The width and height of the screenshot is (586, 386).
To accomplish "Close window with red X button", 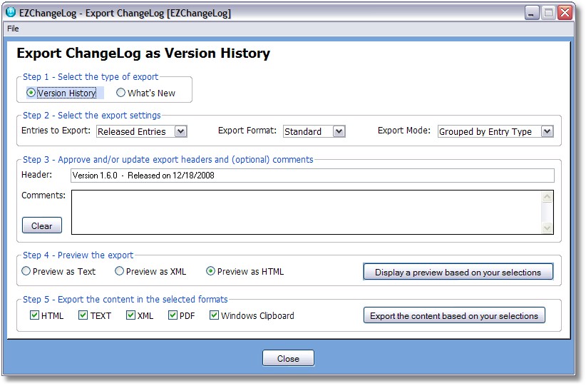I will [x=565, y=13].
